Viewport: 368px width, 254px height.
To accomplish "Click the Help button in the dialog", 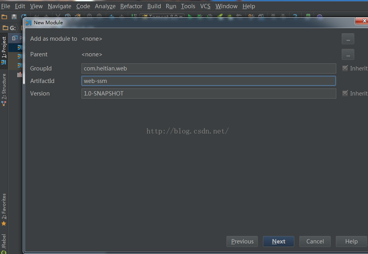I will click(x=351, y=241).
